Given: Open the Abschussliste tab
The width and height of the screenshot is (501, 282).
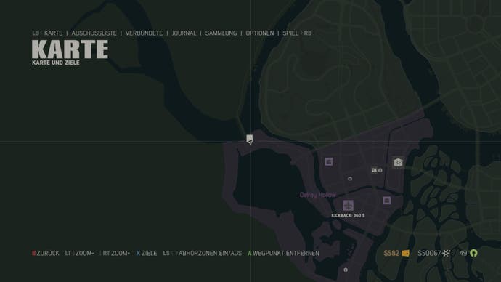Looking at the screenshot, I should coord(94,33).
